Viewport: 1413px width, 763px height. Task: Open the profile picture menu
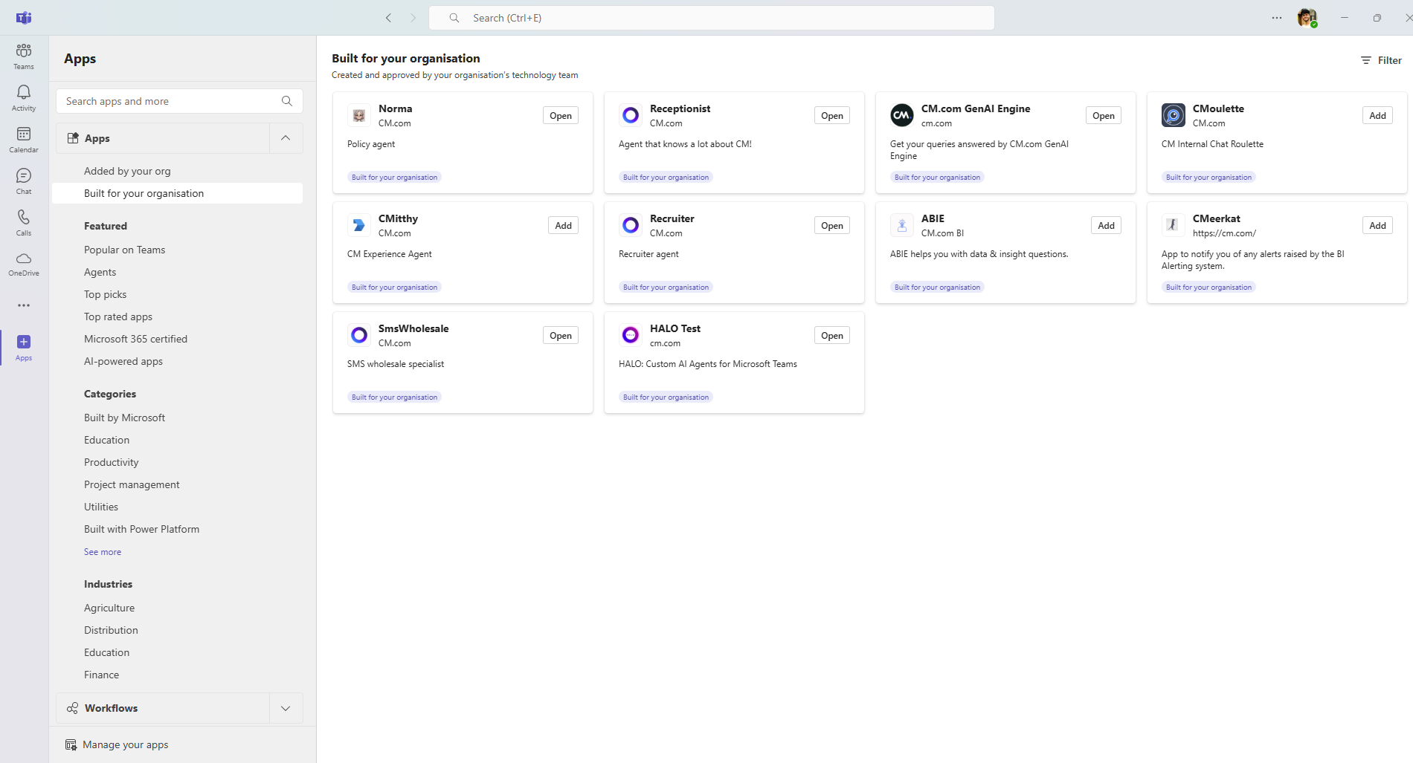tap(1307, 18)
